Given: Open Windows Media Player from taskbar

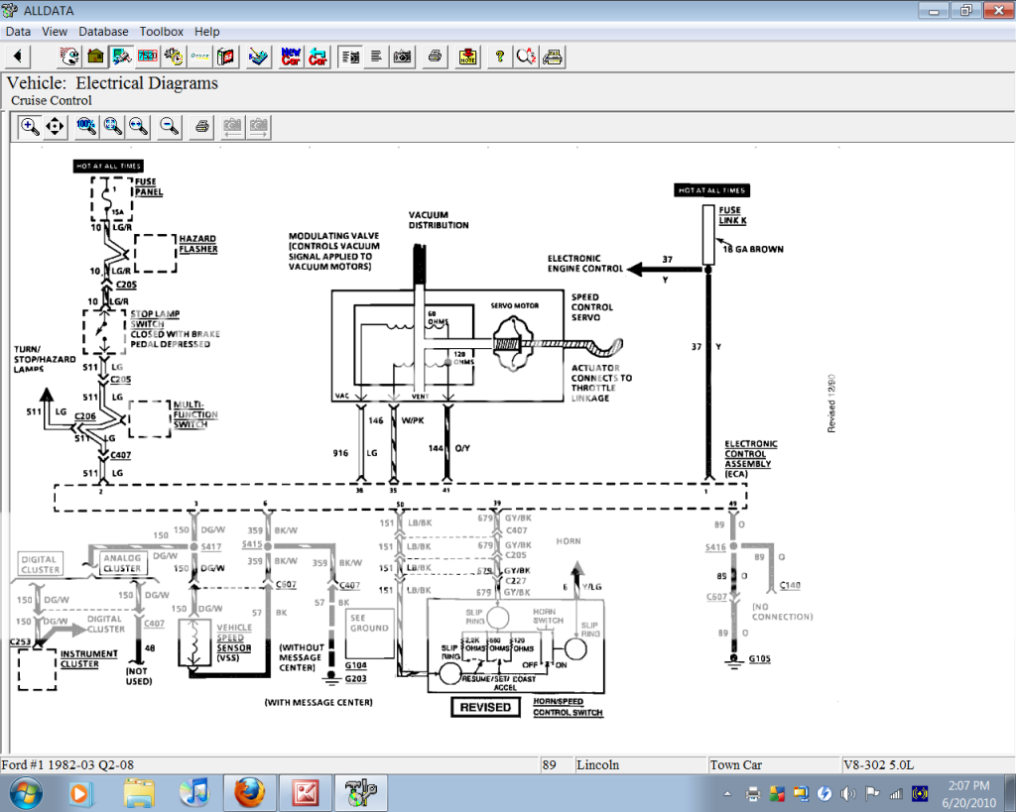Looking at the screenshot, I should pos(81,793).
